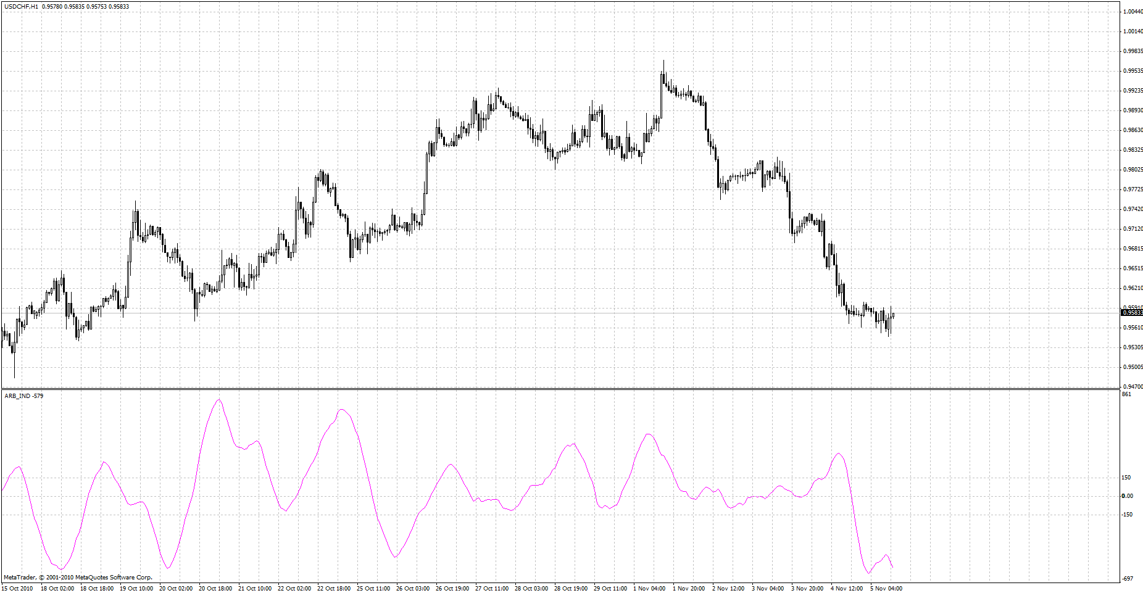Screen dimensions: 1143x593
Task: Click the 1.00140 price axis label
Action: [x=1133, y=31]
